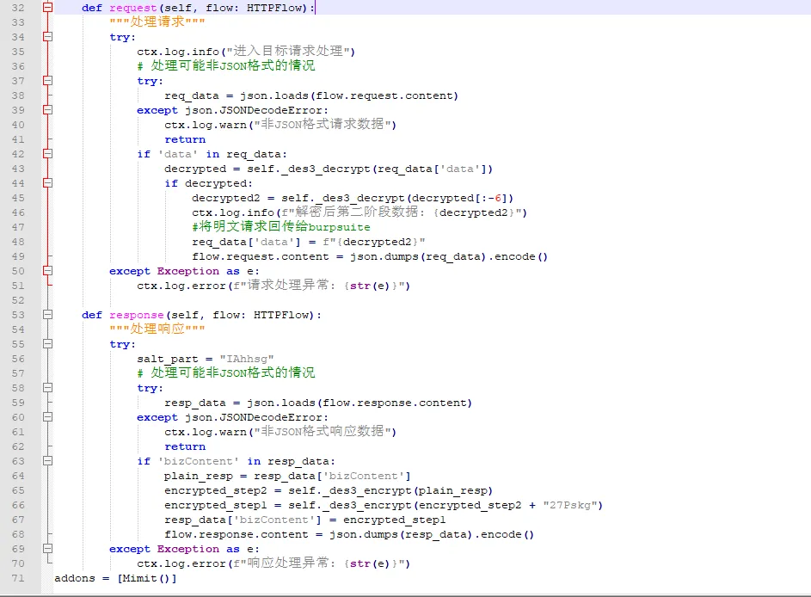Screen dimensions: 811x597
Task: Collapse the if decrypted fold at line 44
Action: click(x=47, y=183)
